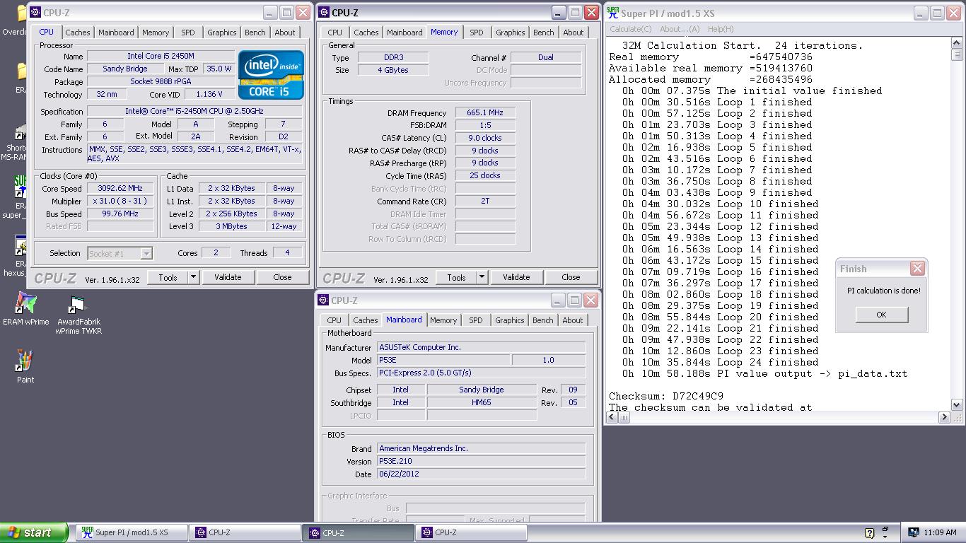Viewport: 966px width, 543px height.
Task: Click the Name field showing Intel Core i5 2450M
Action: point(161,57)
